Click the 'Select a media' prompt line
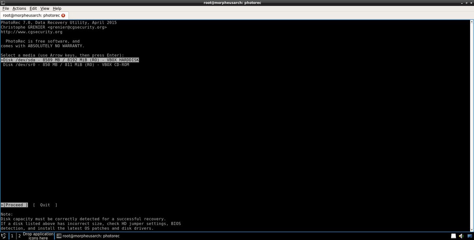The height and width of the screenshot is (240, 474). tap(62, 55)
